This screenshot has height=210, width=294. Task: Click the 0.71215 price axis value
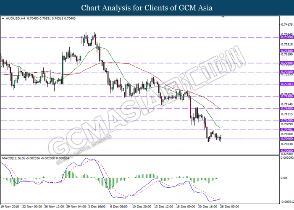pyautogui.click(x=287, y=114)
